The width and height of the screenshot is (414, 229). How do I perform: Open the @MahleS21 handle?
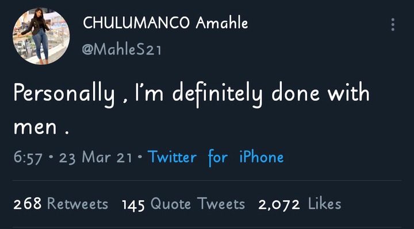122,49
